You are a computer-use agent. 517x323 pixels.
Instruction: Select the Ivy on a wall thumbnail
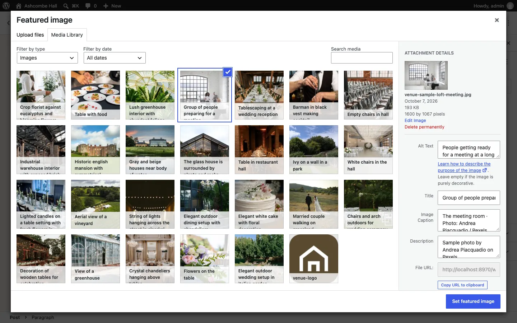click(314, 150)
